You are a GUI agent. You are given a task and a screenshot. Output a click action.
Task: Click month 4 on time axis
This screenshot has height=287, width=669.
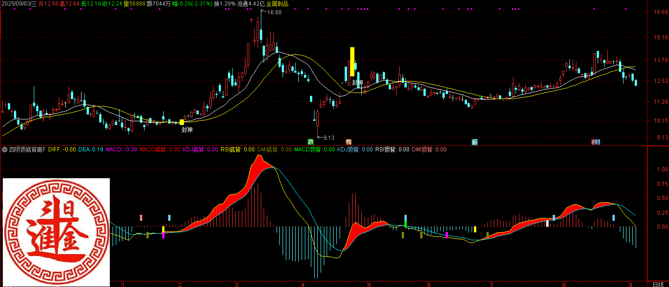[303, 284]
